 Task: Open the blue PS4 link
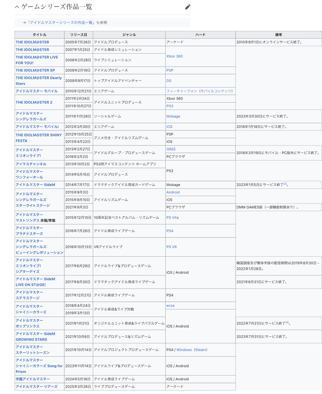[x=170, y=230]
